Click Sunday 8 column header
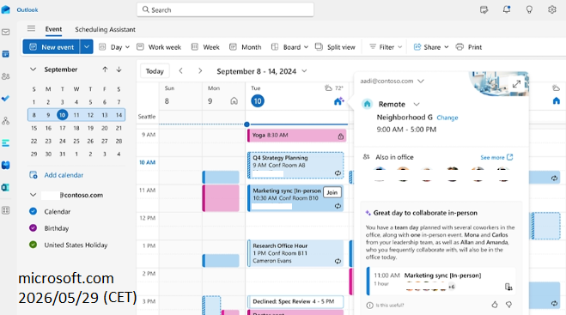This screenshot has width=566, height=315. click(x=180, y=95)
